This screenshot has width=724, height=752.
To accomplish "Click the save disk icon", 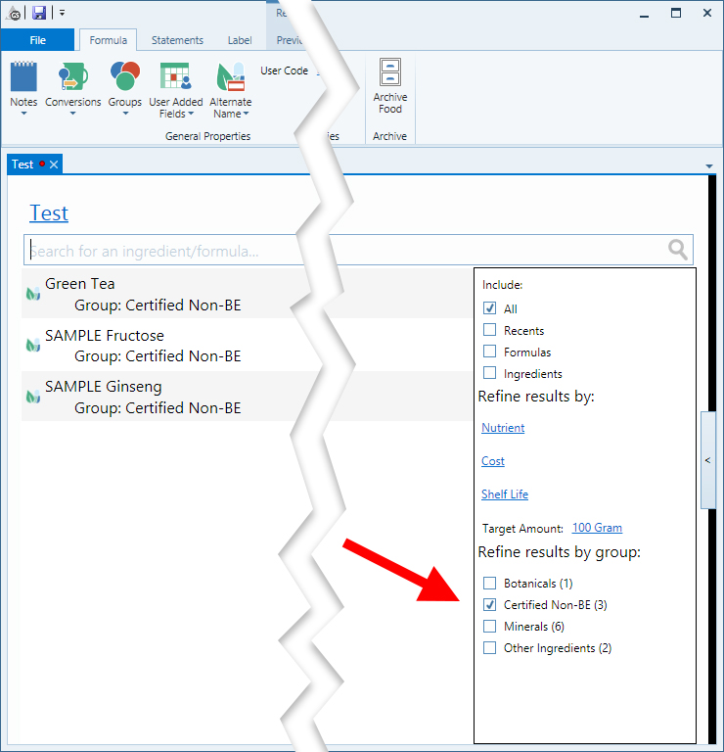I will pyautogui.click(x=39, y=13).
